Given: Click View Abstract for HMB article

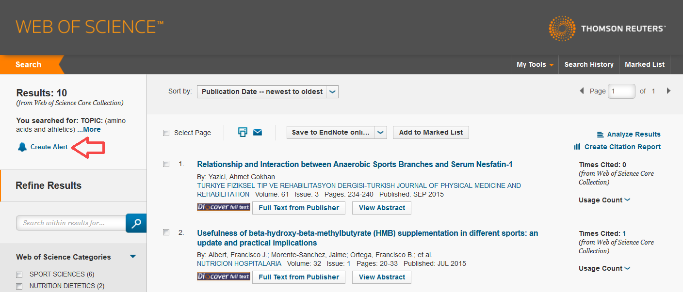Looking at the screenshot, I should coord(382,277).
